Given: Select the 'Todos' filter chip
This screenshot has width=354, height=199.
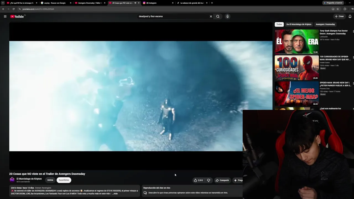Looking at the screenshot, I should (279, 24).
